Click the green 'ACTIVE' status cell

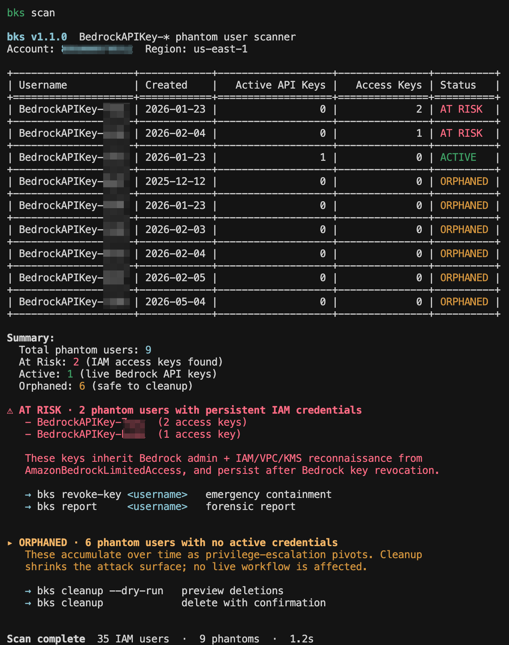tap(458, 157)
